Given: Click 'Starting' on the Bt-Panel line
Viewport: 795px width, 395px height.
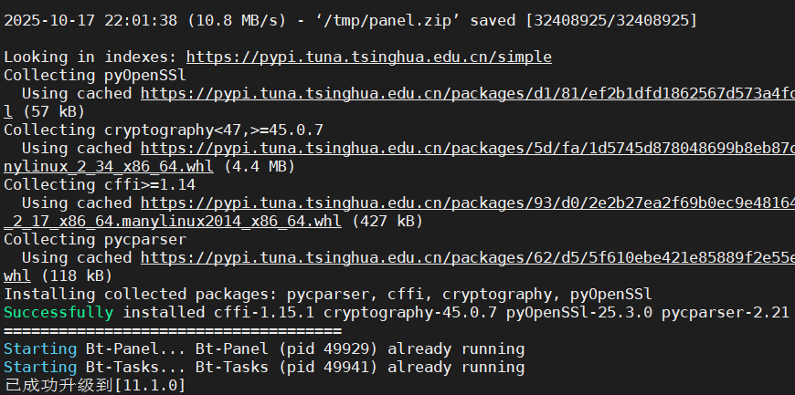Looking at the screenshot, I should click(40, 348).
